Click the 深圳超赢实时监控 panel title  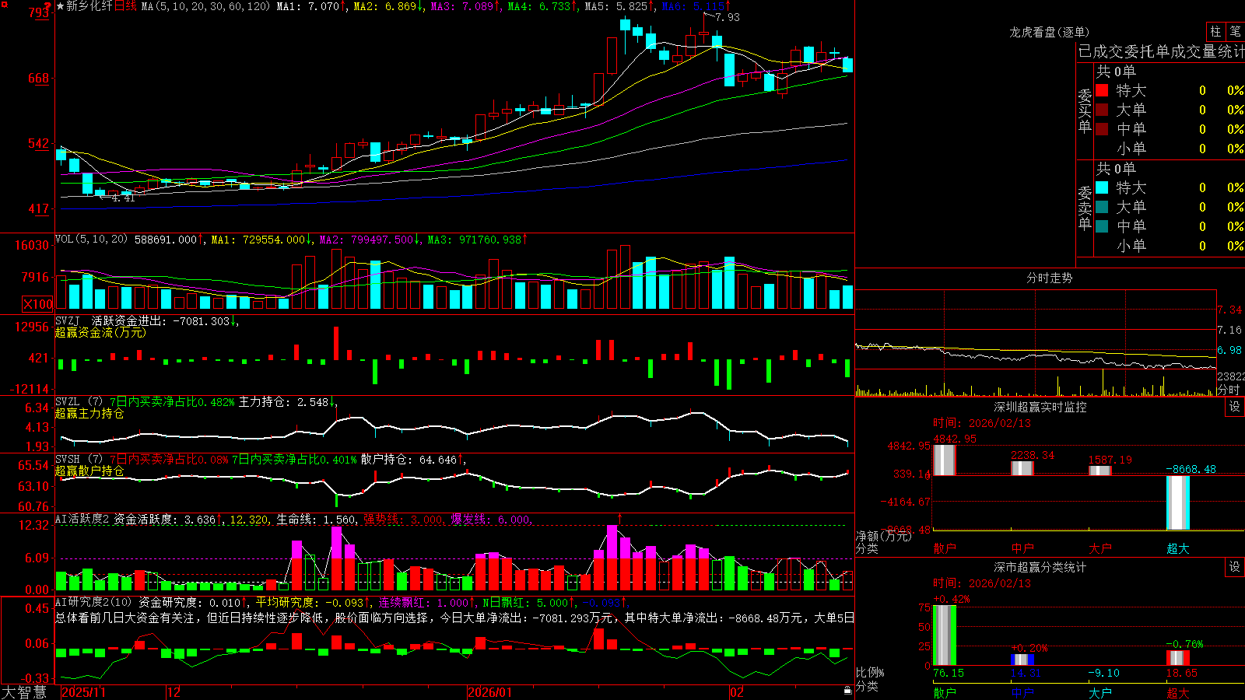[x=1040, y=408]
